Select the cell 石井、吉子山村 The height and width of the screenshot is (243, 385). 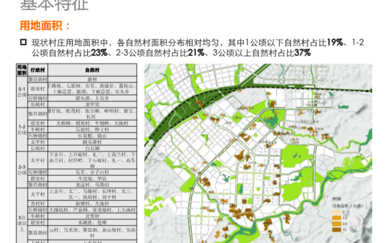[x=93, y=172]
